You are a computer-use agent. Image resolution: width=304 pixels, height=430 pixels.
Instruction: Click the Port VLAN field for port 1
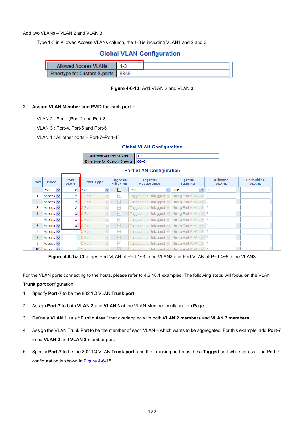point(70,196)
